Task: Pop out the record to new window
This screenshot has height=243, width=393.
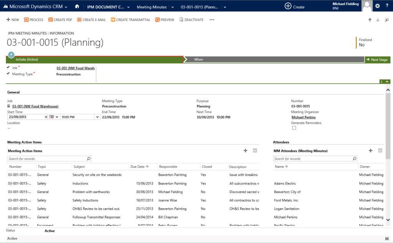Action: pos(386,20)
